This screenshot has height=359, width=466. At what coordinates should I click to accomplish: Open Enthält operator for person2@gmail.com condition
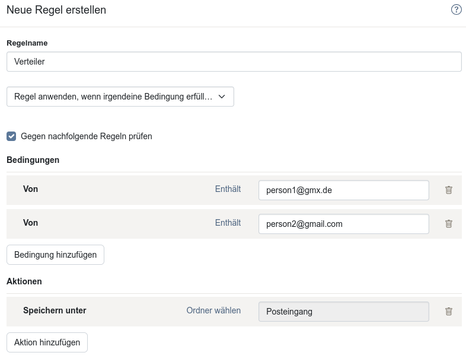tap(228, 223)
